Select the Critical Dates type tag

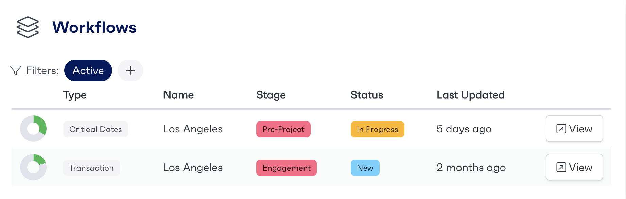tap(95, 129)
